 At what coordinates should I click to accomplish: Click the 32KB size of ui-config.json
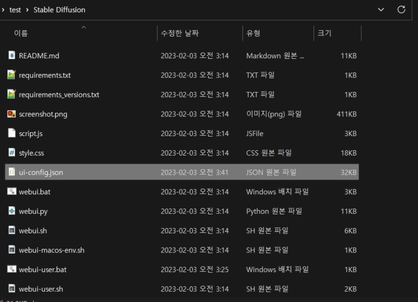(349, 172)
